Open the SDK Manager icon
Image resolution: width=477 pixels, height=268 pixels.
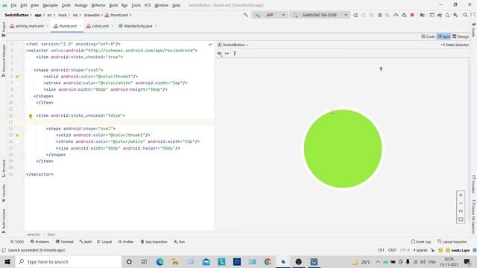pos(455,15)
